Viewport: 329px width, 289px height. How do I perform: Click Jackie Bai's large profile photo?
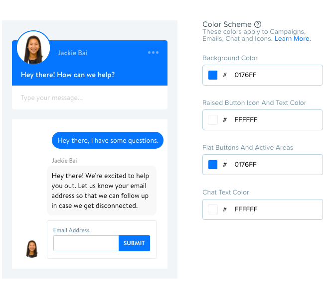point(33,48)
